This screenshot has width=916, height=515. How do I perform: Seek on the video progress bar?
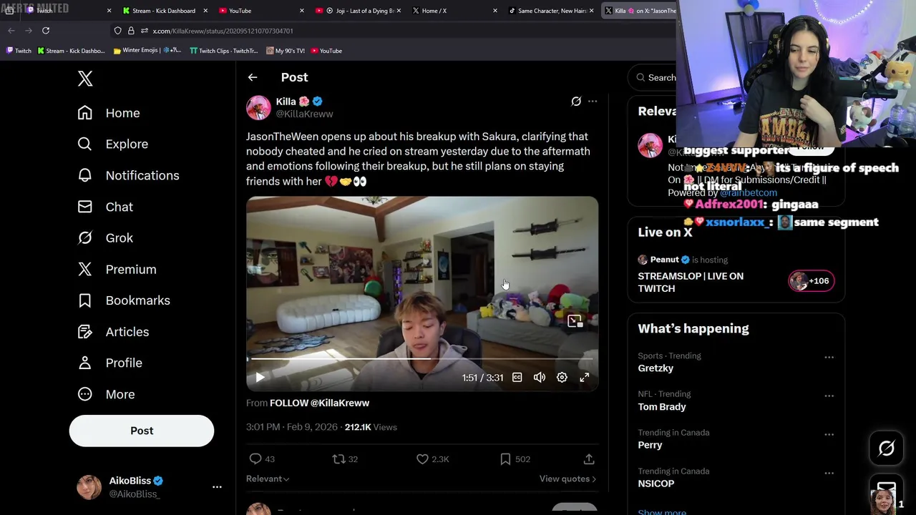pyautogui.click(x=422, y=358)
